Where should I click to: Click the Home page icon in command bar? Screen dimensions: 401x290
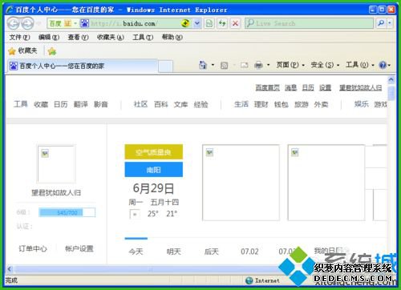pyautogui.click(x=203, y=65)
